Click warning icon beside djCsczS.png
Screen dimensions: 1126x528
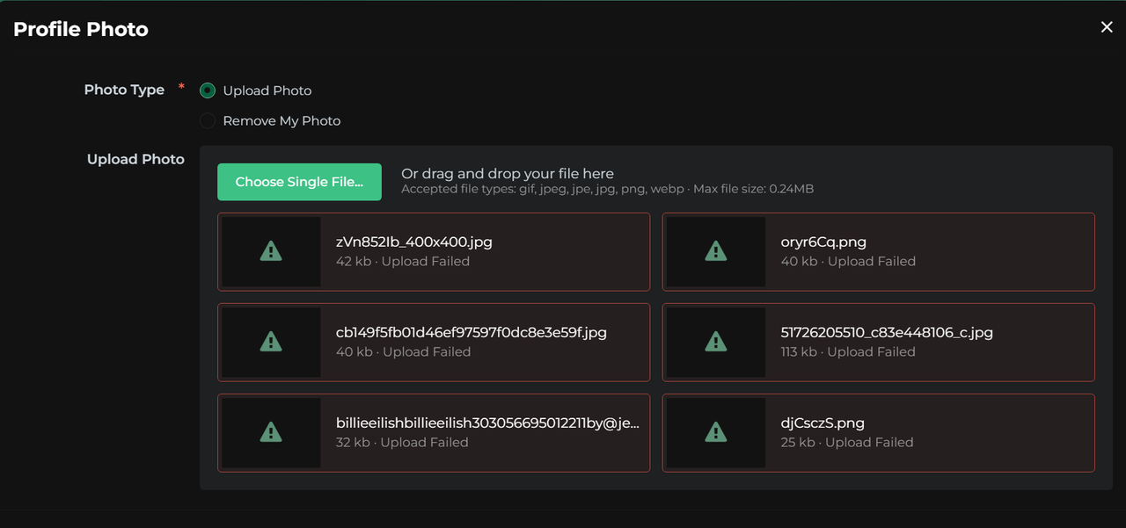coord(716,432)
